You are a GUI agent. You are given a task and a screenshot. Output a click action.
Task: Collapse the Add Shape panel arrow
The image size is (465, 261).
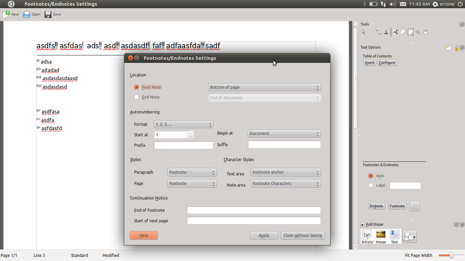click(x=362, y=224)
